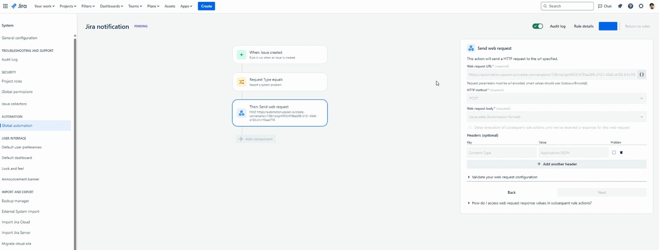The height and width of the screenshot is (250, 659).
Task: Click the header Key field Content-Type
Action: click(x=501, y=153)
